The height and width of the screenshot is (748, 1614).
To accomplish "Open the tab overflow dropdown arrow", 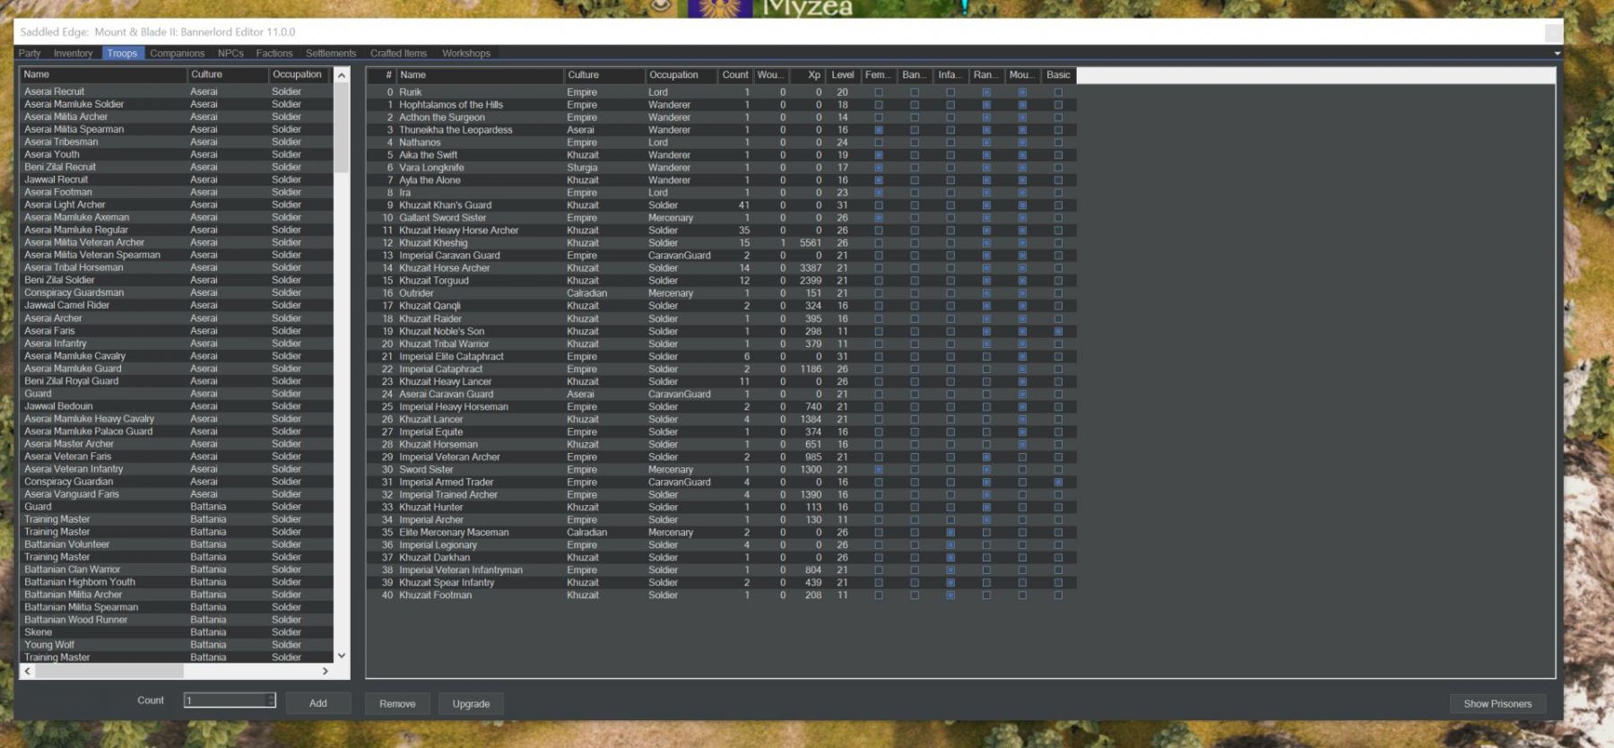I will 1557,54.
